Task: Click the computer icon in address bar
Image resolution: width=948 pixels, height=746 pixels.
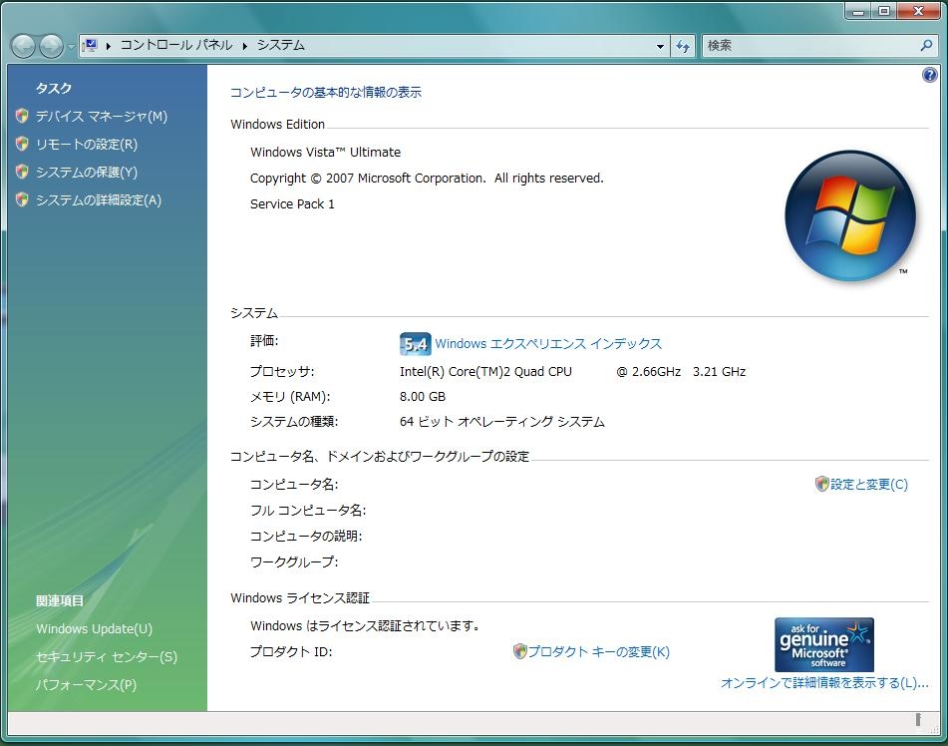Action: click(x=91, y=45)
